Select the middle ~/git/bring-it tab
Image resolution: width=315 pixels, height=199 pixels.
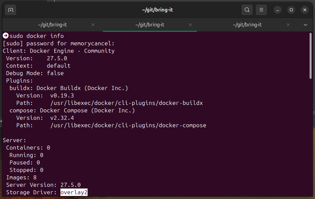(150, 25)
